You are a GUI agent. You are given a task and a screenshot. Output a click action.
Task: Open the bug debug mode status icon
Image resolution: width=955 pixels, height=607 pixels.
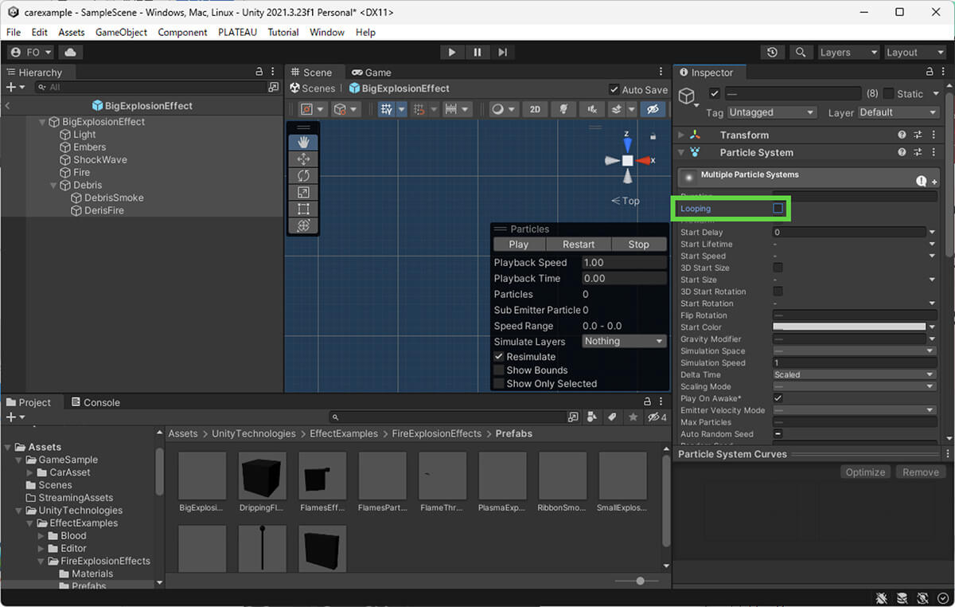pos(882,597)
